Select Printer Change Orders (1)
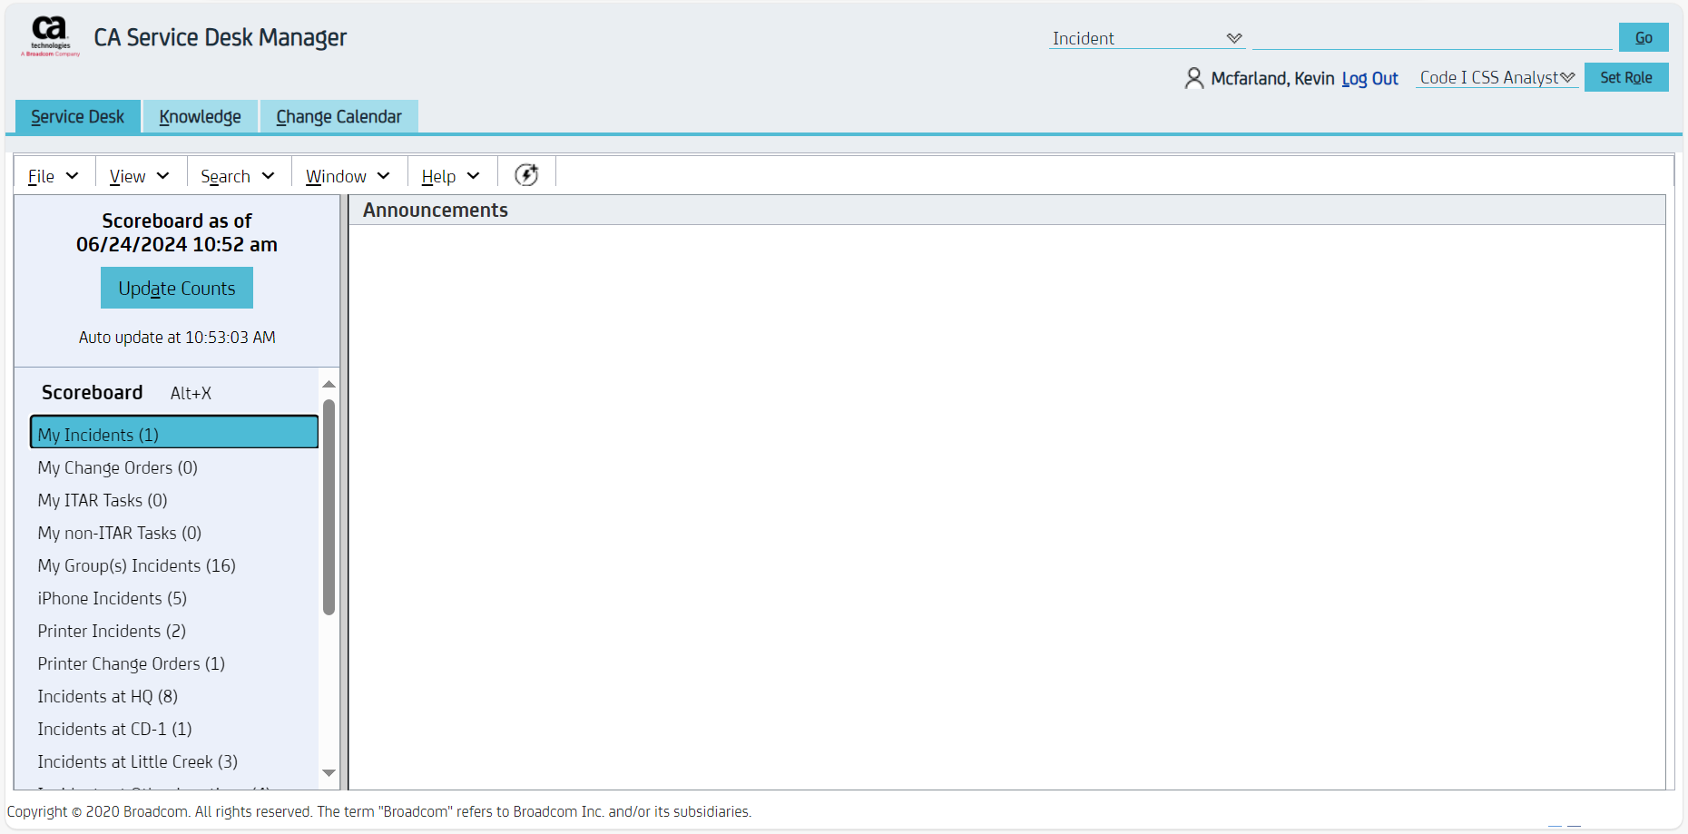Screen dimensions: 1688x834 (x=132, y=663)
